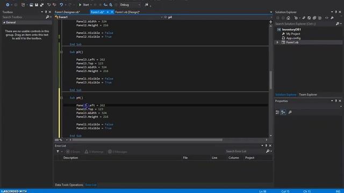Open the document tabs overflow dropdown
Screen dimensions: 344x193
pyautogui.click(x=271, y=12)
